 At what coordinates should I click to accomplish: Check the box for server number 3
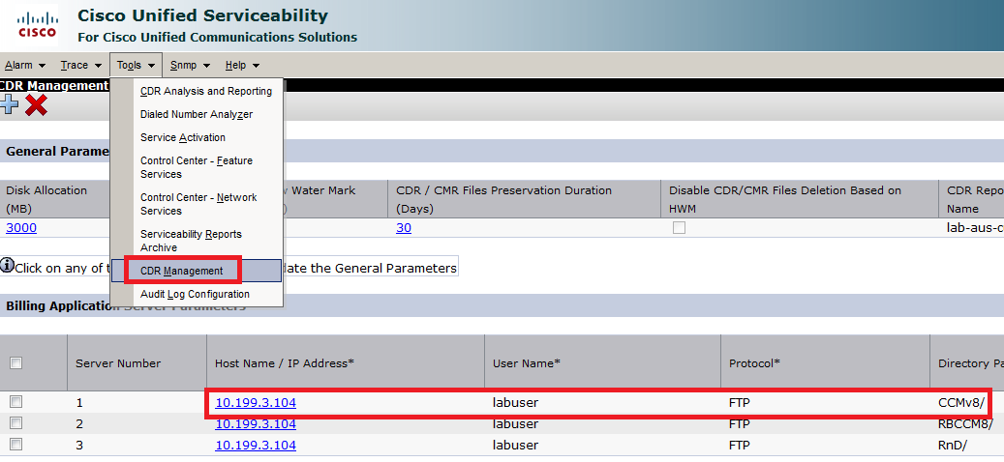(x=16, y=444)
